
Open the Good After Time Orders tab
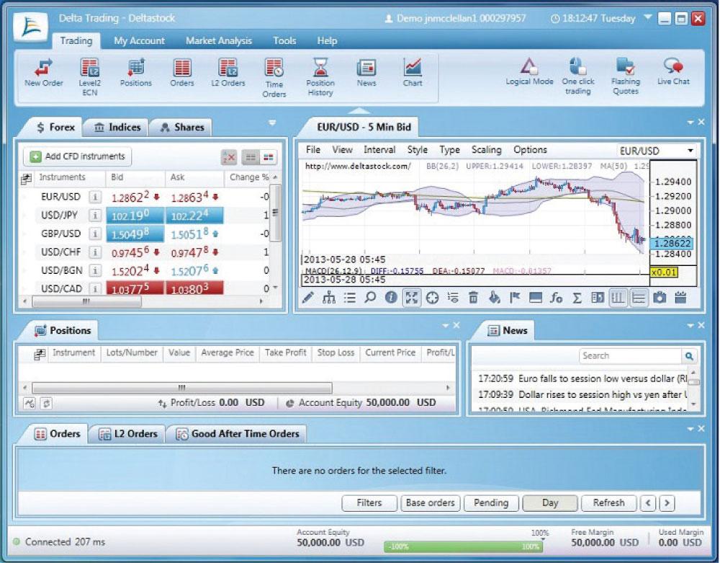pos(238,433)
